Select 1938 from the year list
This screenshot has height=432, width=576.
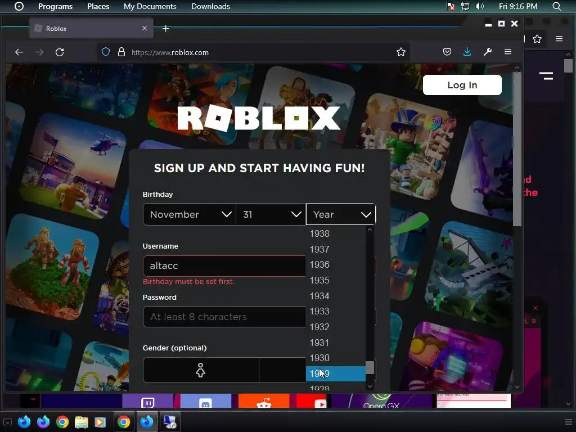pyautogui.click(x=336, y=233)
